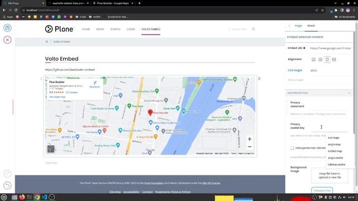The height and width of the screenshot is (201, 358).
Task: Select arcgis-map cookie key option
Action: click(x=335, y=144)
